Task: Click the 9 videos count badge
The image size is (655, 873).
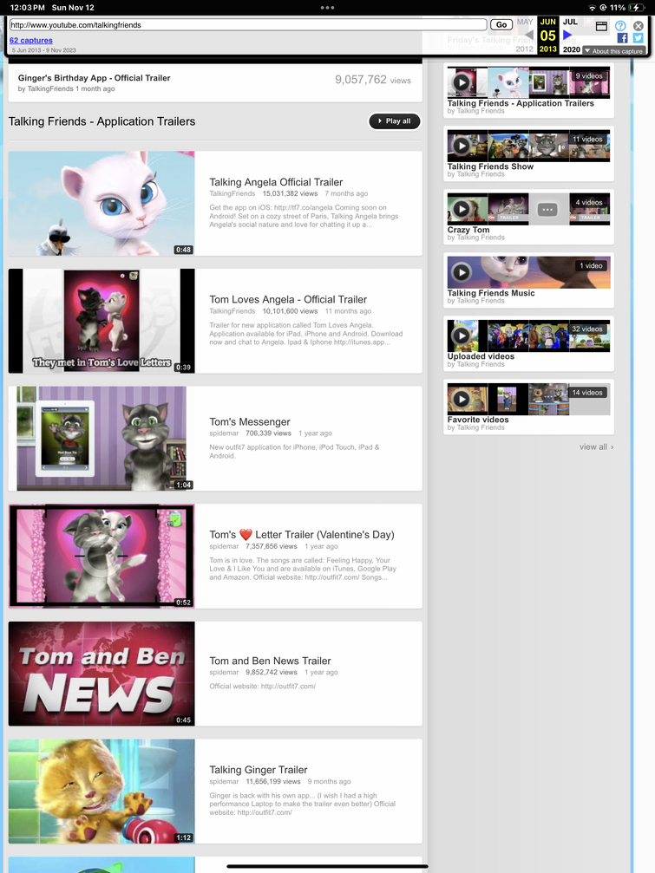Action: tap(589, 75)
